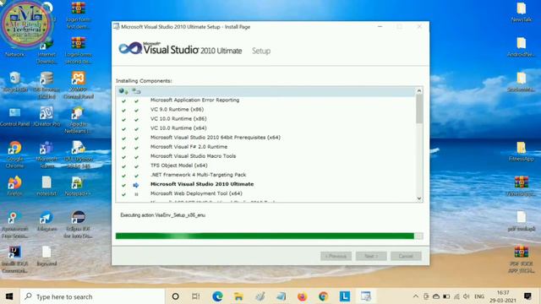Screen dimensions: 541x304
Task: Open Notepad++ desktop shortcut
Action: point(79,186)
